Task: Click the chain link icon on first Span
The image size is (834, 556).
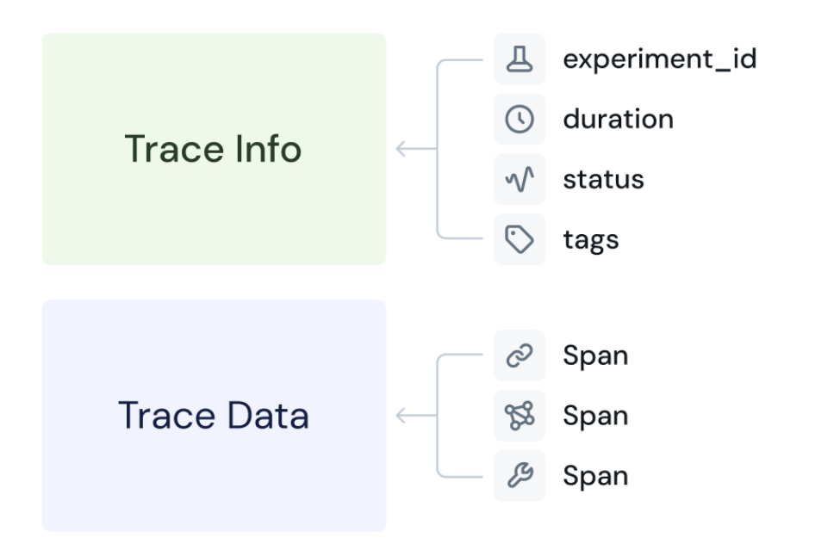Action: 520,355
